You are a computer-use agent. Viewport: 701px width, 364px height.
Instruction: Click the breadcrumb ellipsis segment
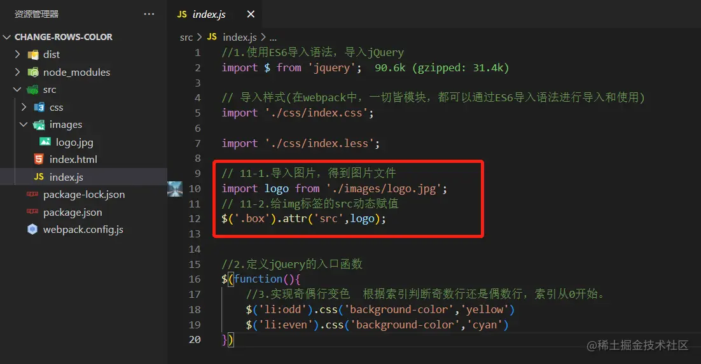(x=273, y=38)
